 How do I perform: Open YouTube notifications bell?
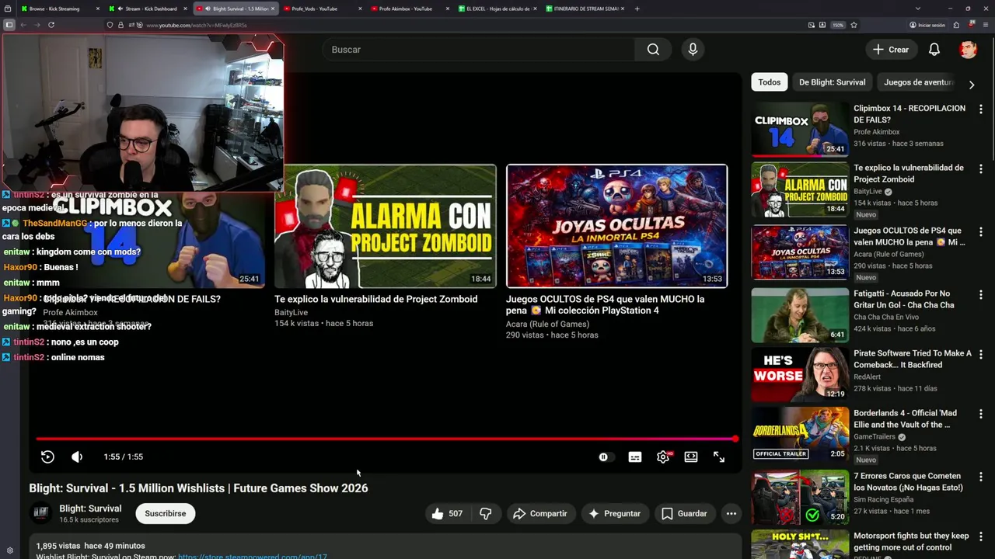tap(934, 50)
